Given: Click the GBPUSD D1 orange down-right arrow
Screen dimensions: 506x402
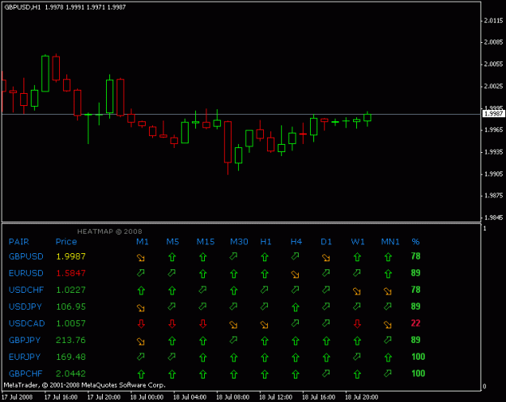Looking at the screenshot, I should pyautogui.click(x=326, y=257).
